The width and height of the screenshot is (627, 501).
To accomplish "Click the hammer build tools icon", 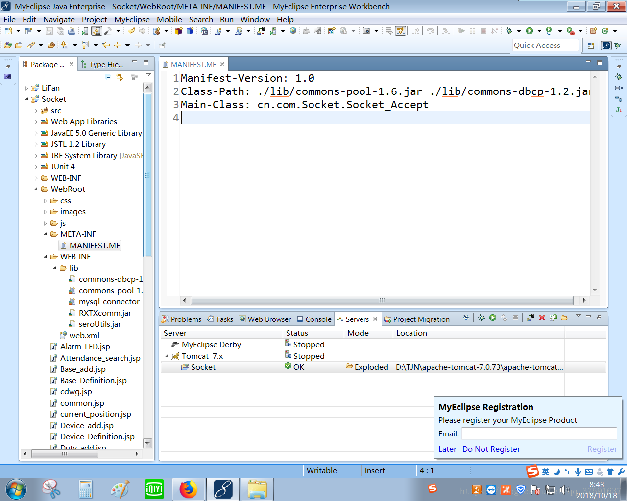I will click(x=108, y=31).
